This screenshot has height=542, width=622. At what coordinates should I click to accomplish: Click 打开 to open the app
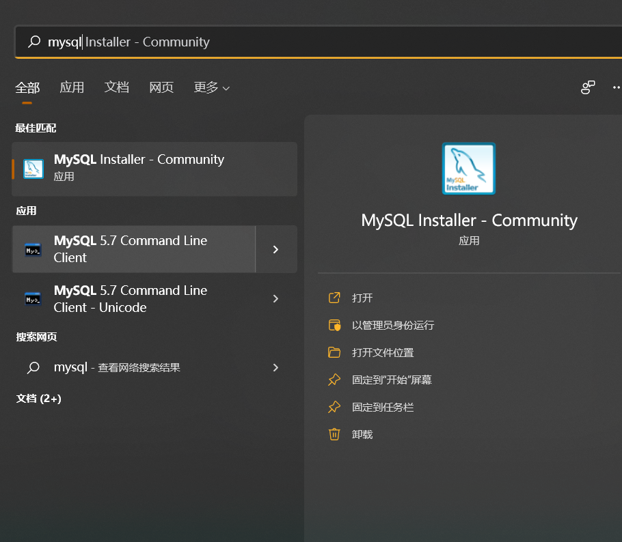pyautogui.click(x=362, y=298)
